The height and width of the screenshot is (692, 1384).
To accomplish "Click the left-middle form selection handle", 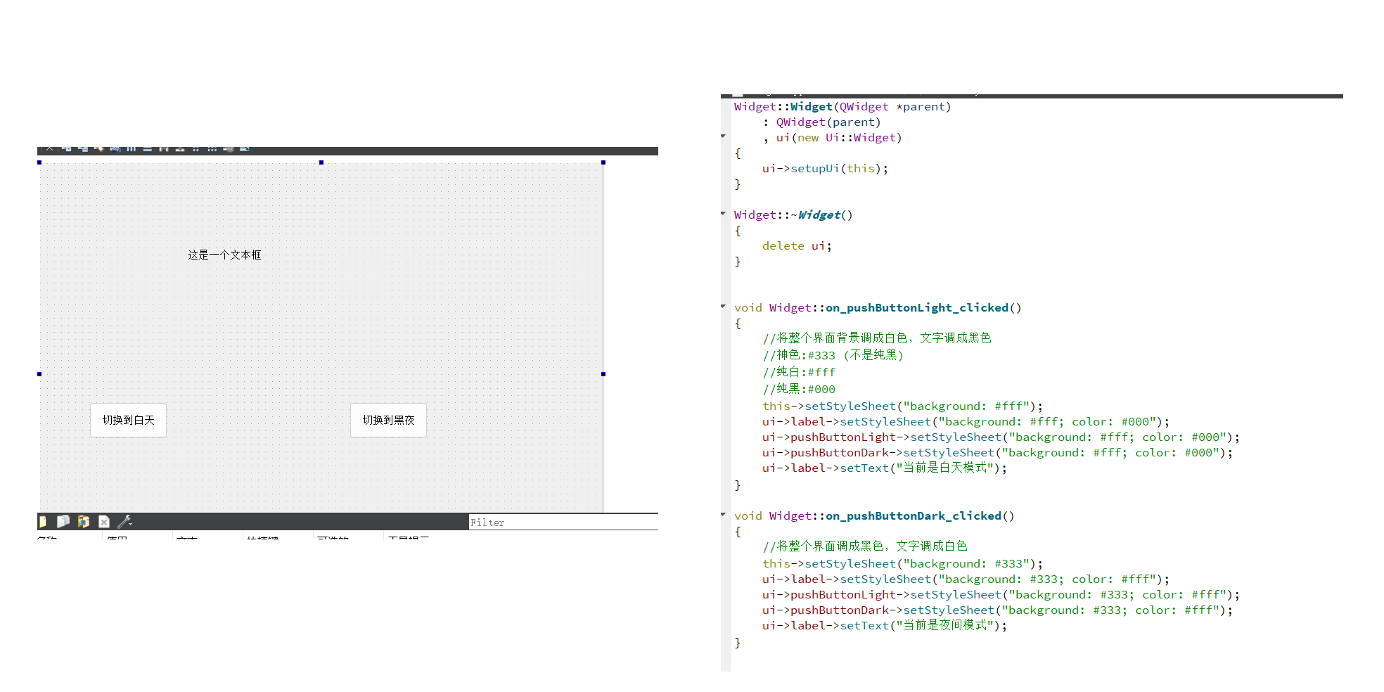I will click(39, 374).
